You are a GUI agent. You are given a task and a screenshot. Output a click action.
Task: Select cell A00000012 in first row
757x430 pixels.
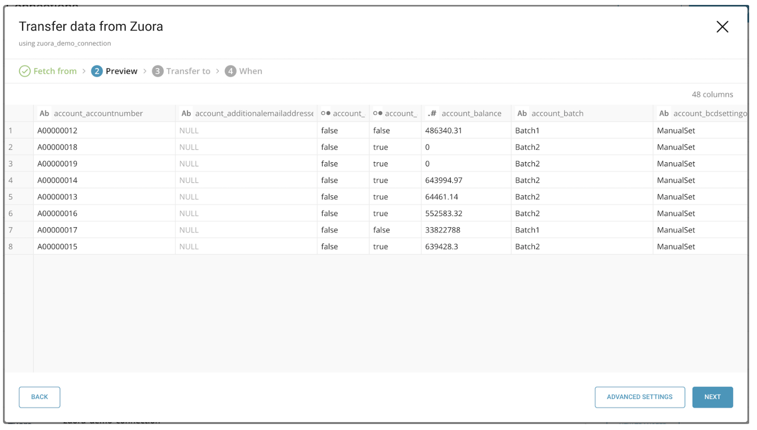58,131
